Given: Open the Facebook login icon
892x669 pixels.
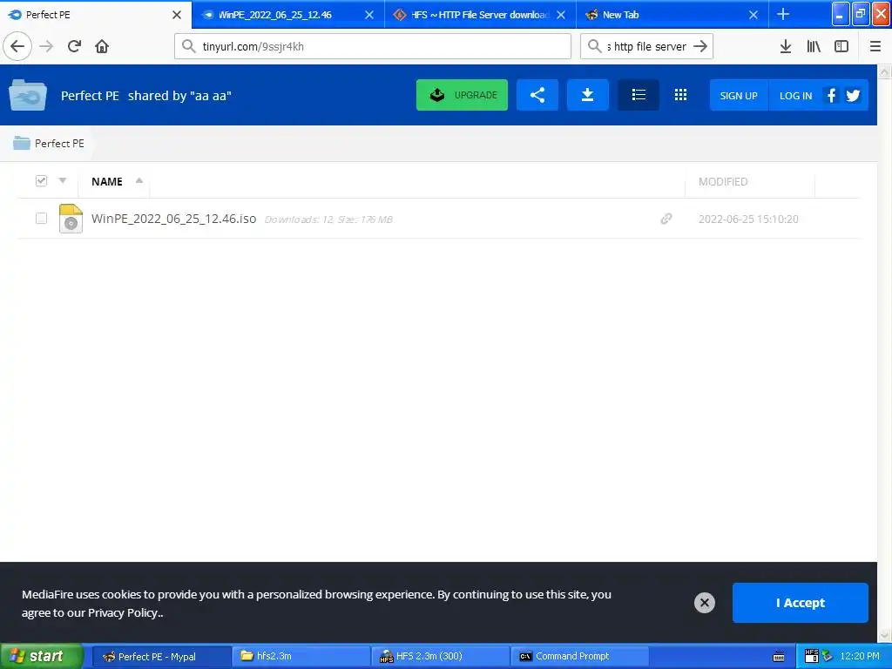Looking at the screenshot, I should pos(831,96).
